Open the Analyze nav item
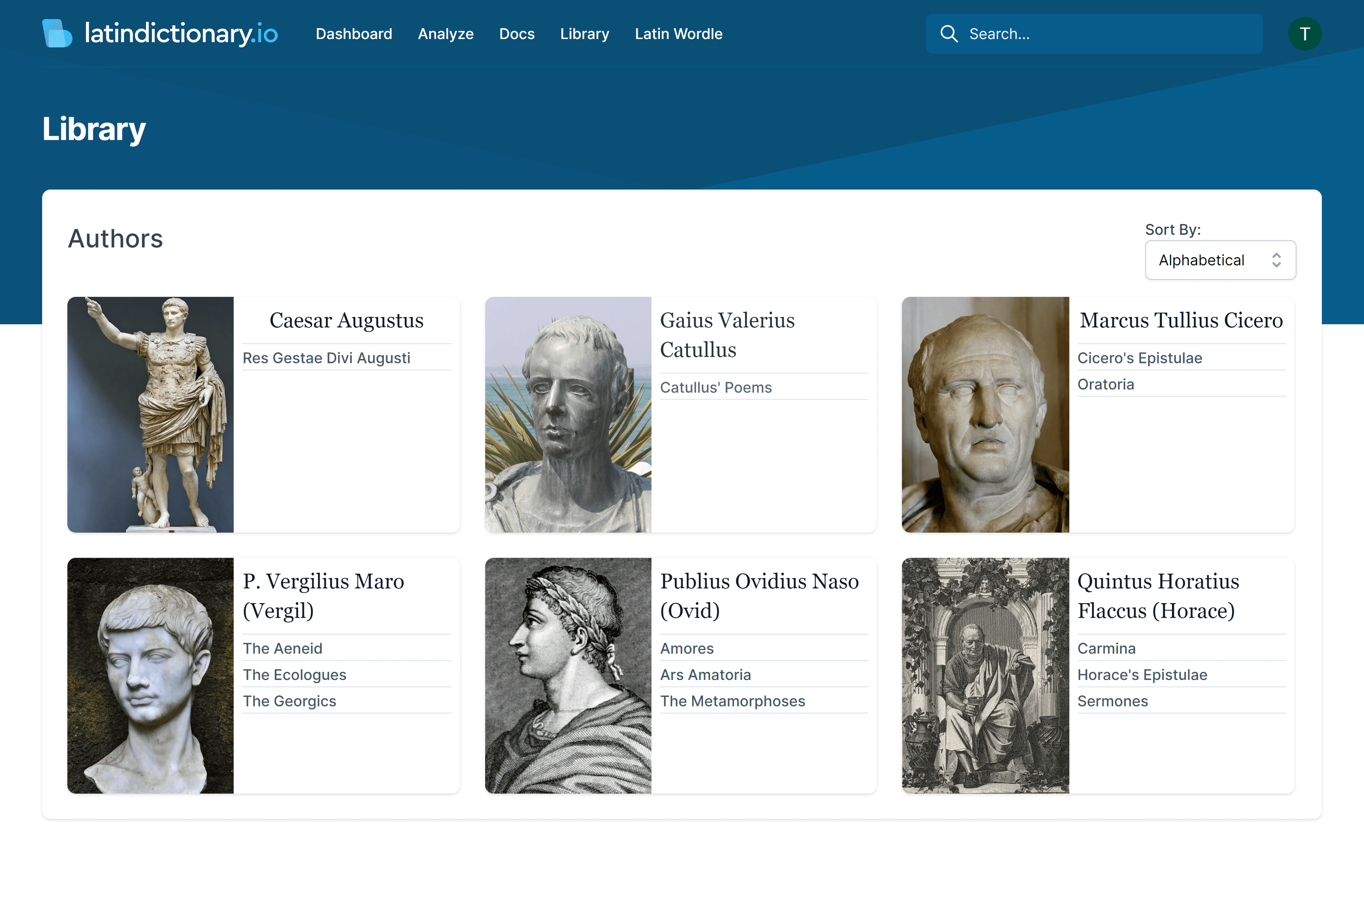The height and width of the screenshot is (920, 1364). [x=445, y=34]
